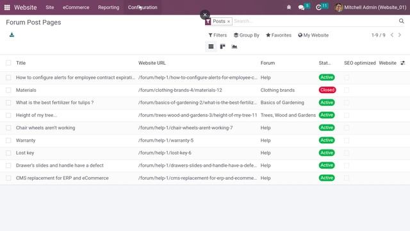410x231 pixels.
Task: Open the Reporting menu
Action: [x=108, y=7]
